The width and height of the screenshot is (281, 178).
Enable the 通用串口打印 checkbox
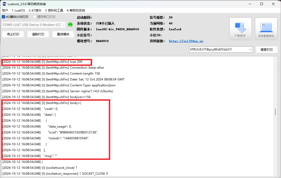[35, 17]
